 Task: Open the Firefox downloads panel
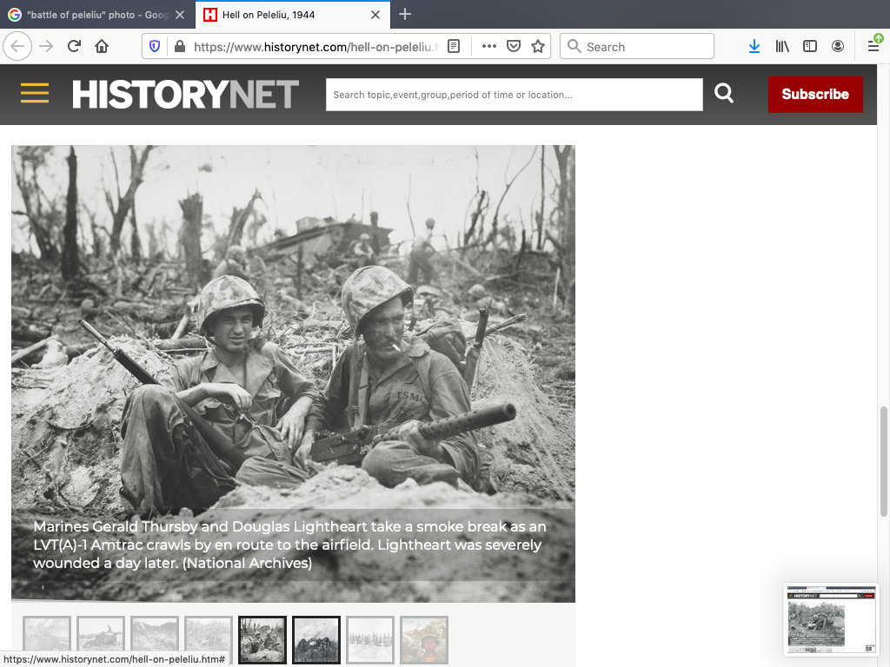click(x=754, y=47)
